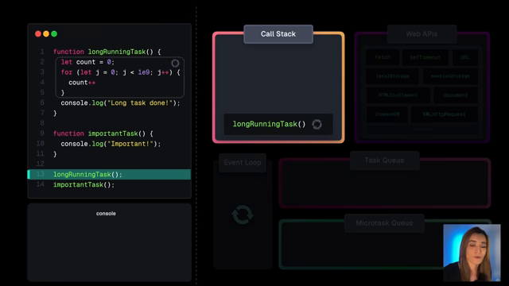This screenshot has width=509, height=286.
Task: Click the yellow minimize dot of code window
Action: 46,33
